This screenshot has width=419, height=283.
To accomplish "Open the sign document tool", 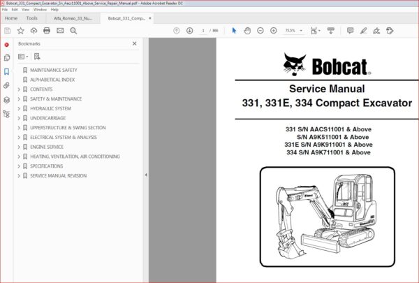I will pyautogui.click(x=376, y=31).
